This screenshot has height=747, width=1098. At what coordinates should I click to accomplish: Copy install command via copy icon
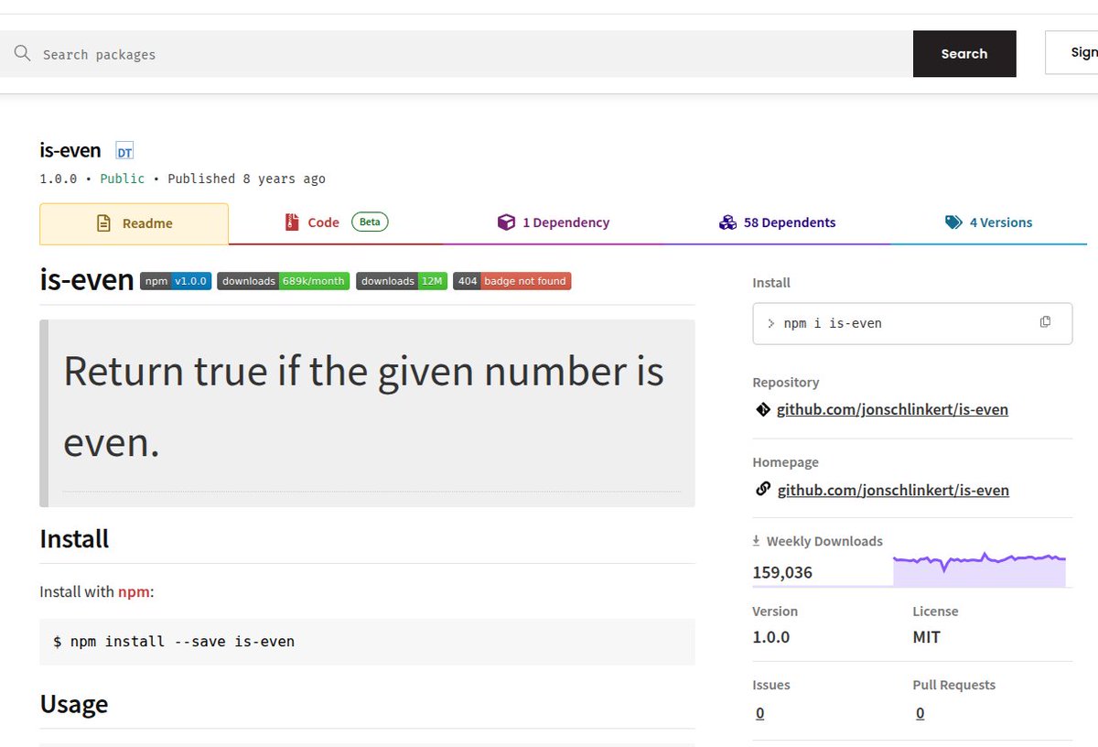(1045, 322)
